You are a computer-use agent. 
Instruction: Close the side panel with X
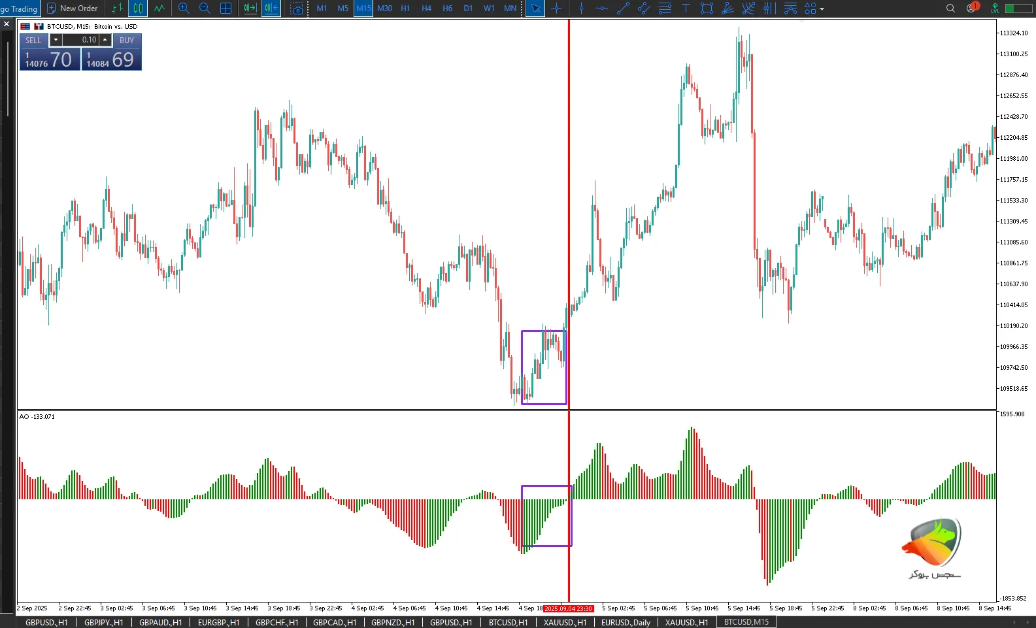coord(7,24)
